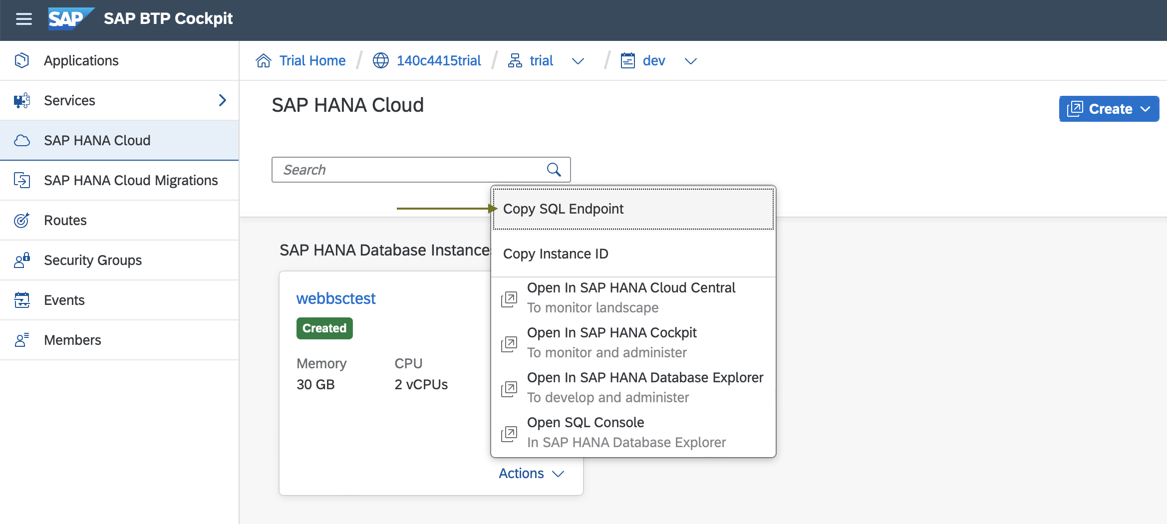The image size is (1167, 524).
Task: Select the SAP HANA Cloud cloud icon
Action: click(22, 140)
